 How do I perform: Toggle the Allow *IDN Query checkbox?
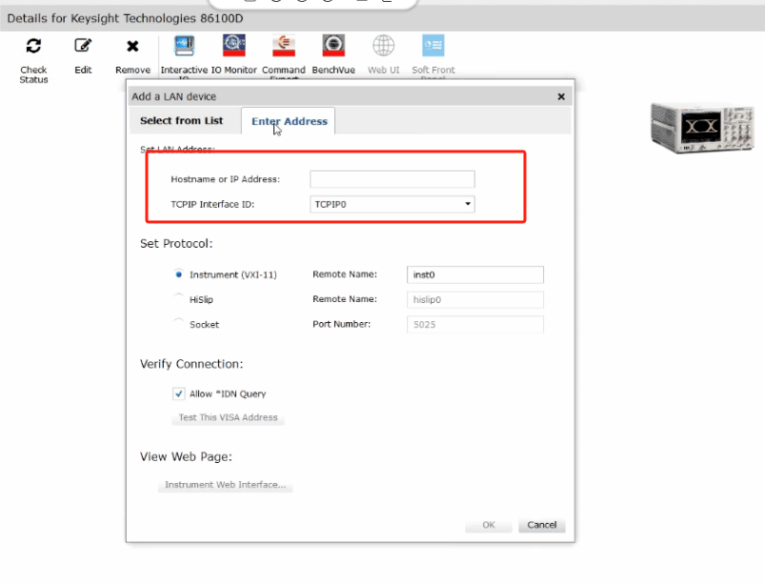pos(179,393)
